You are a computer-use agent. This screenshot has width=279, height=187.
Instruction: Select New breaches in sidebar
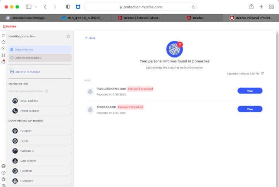click(x=40, y=50)
